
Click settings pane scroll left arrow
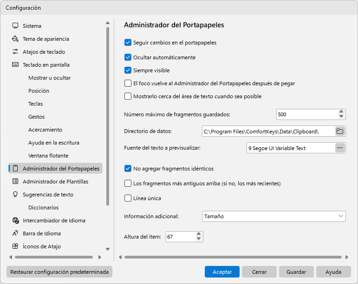(120, 257)
